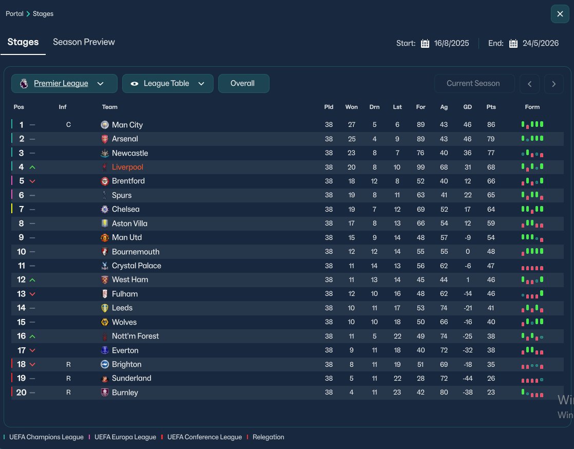Open Portal breadcrumb link
This screenshot has height=449, width=574.
tap(14, 13)
